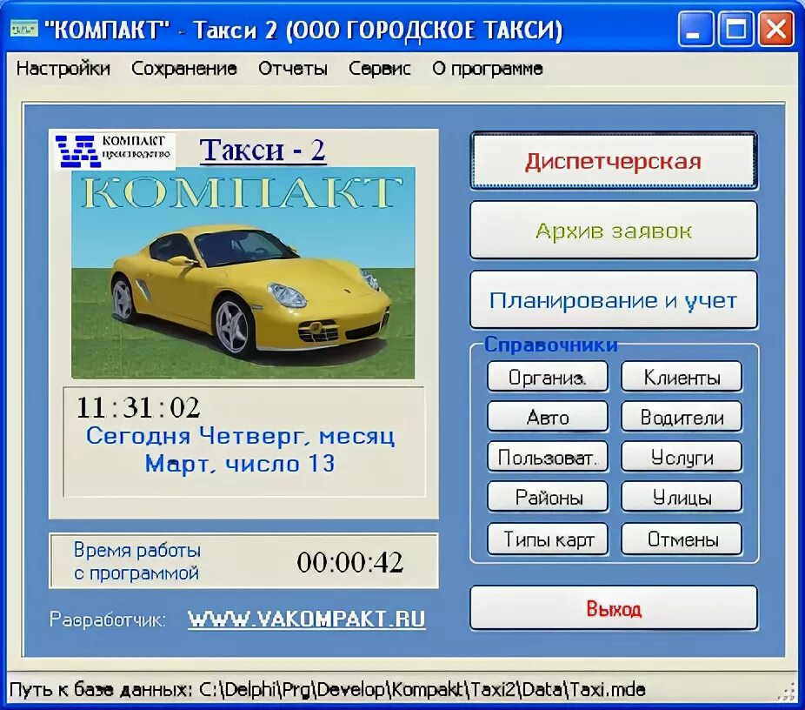The width and height of the screenshot is (805, 710).
Task: Open the Отчеты reports menu
Action: [x=293, y=68]
